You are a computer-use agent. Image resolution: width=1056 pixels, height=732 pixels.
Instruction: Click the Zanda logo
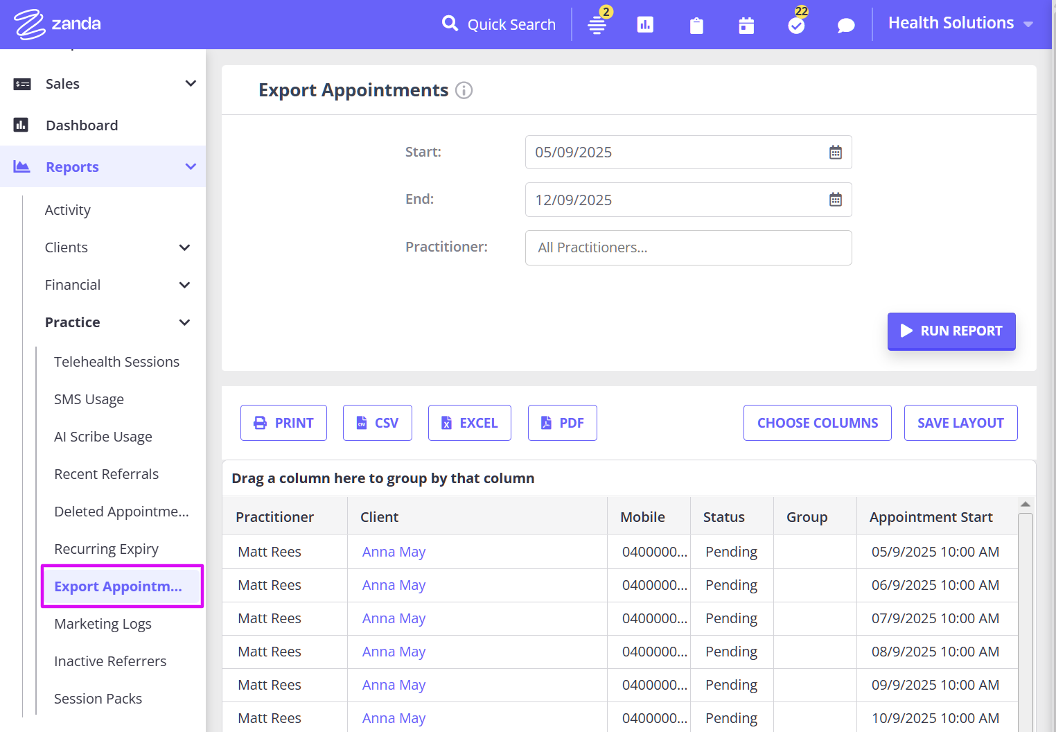58,24
